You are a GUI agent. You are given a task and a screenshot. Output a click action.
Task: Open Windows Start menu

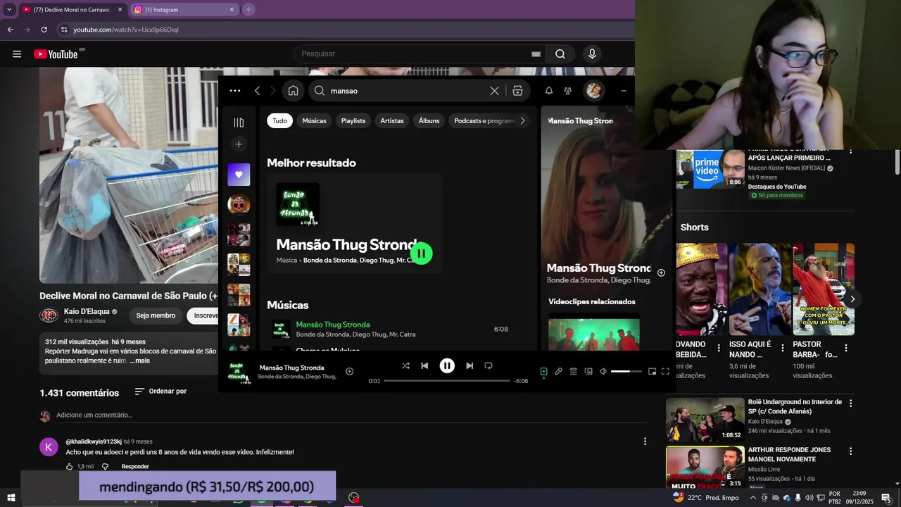(x=11, y=498)
